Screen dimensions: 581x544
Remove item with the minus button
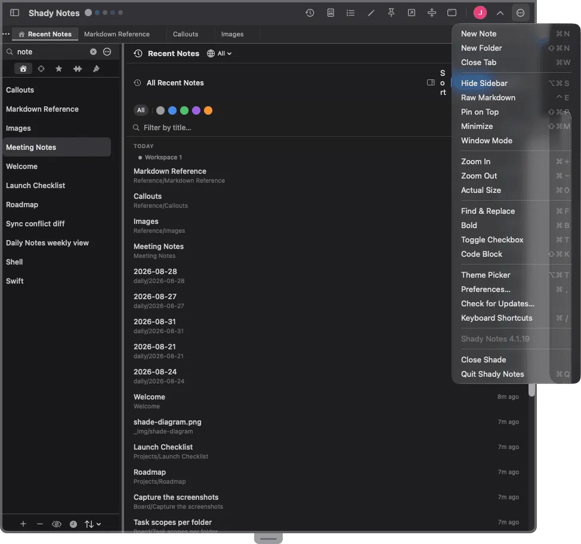click(40, 524)
